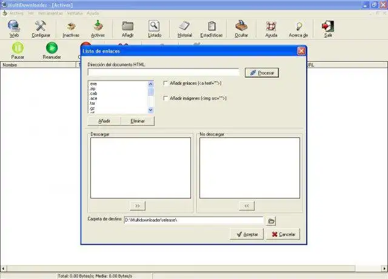Click the Ocultar icon
Viewport: 388px width, 279px height.
(x=241, y=28)
